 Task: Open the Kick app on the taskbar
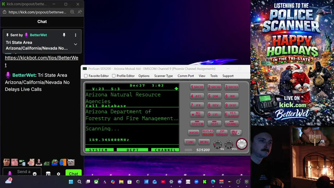205,182
